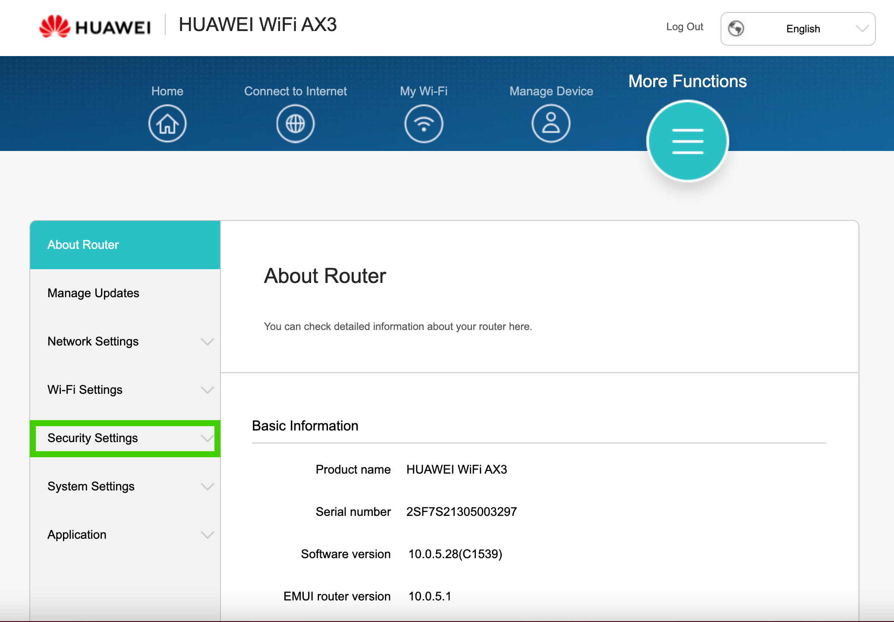
Task: Click the More Functions hamburger icon
Action: [688, 141]
